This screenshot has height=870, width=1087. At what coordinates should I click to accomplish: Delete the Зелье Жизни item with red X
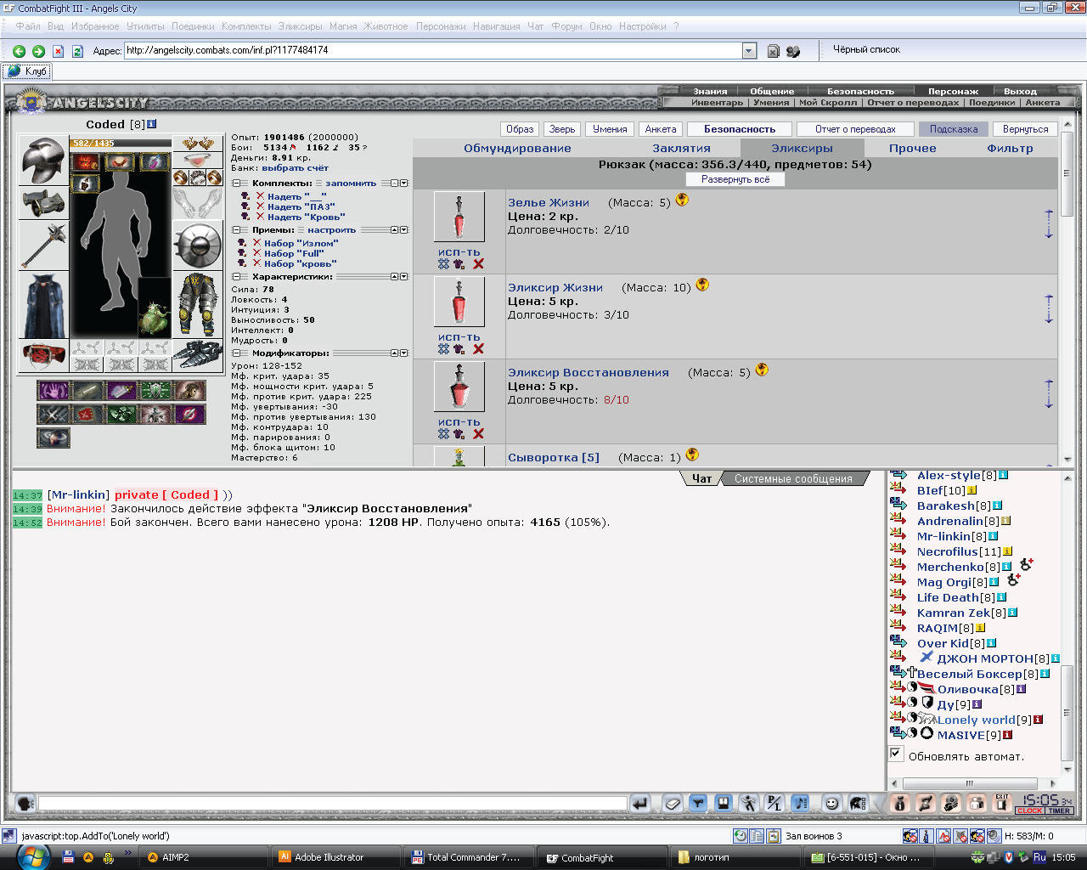(x=478, y=264)
